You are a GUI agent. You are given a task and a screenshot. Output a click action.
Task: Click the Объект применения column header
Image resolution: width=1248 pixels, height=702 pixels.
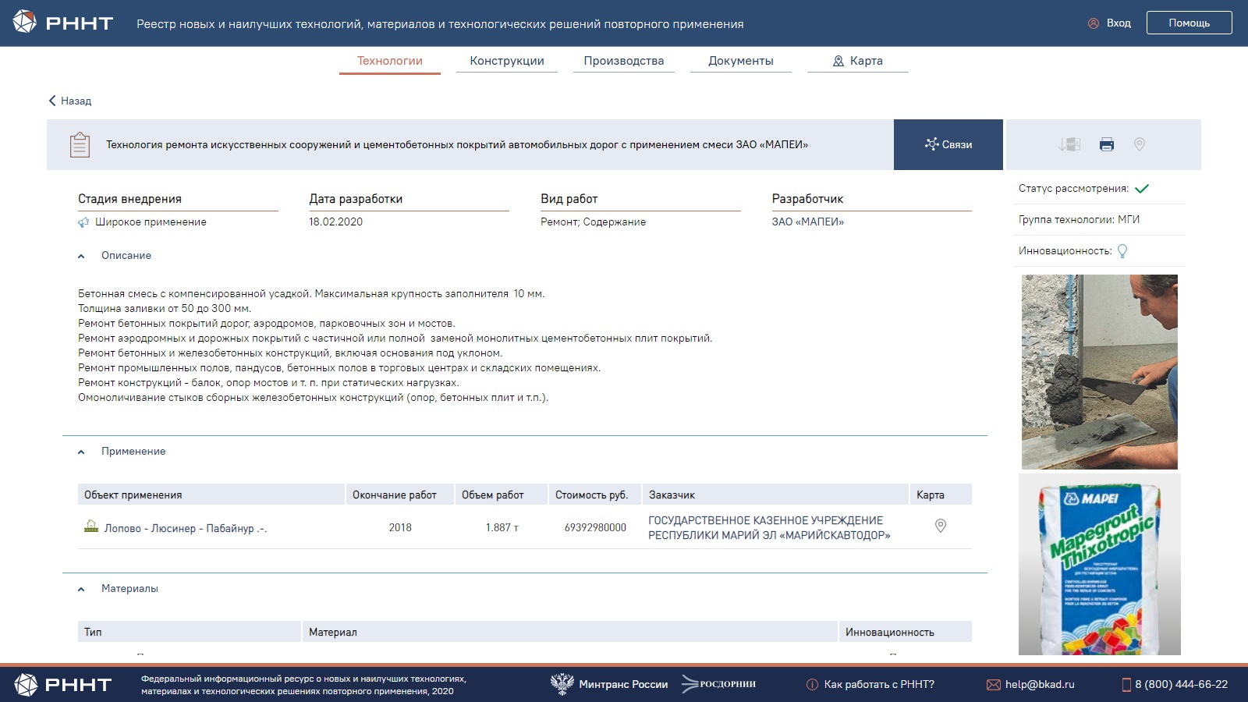coord(211,495)
